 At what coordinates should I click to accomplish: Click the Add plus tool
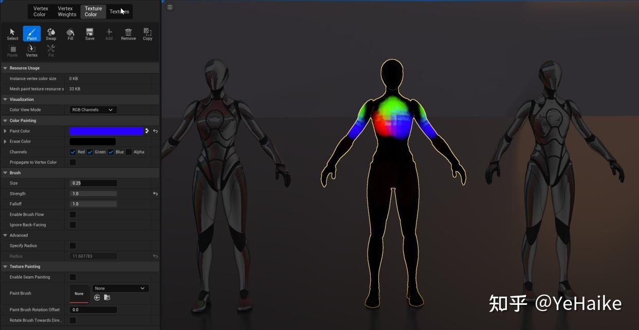click(x=109, y=34)
